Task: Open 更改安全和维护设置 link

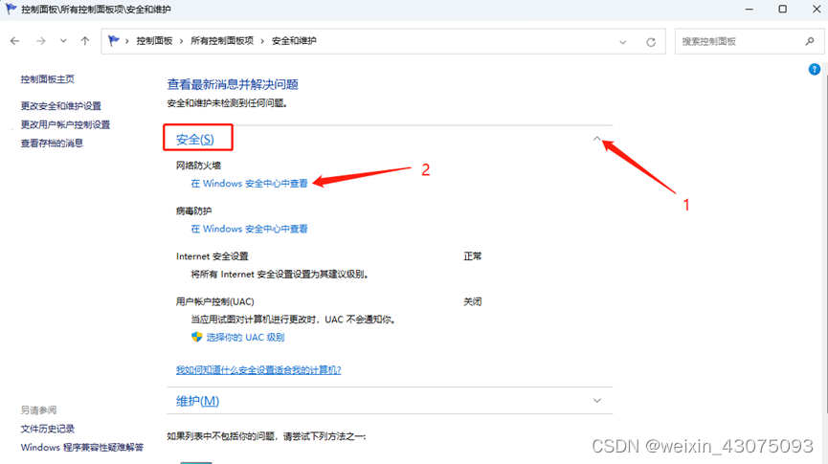Action: click(x=60, y=105)
